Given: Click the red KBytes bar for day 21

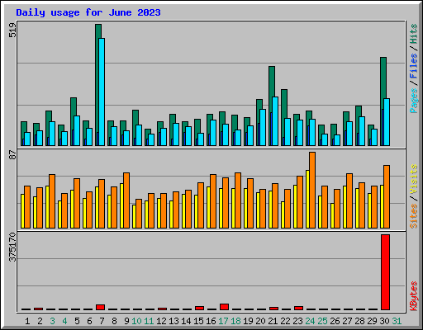Looking at the screenshot, I should [x=273, y=309].
